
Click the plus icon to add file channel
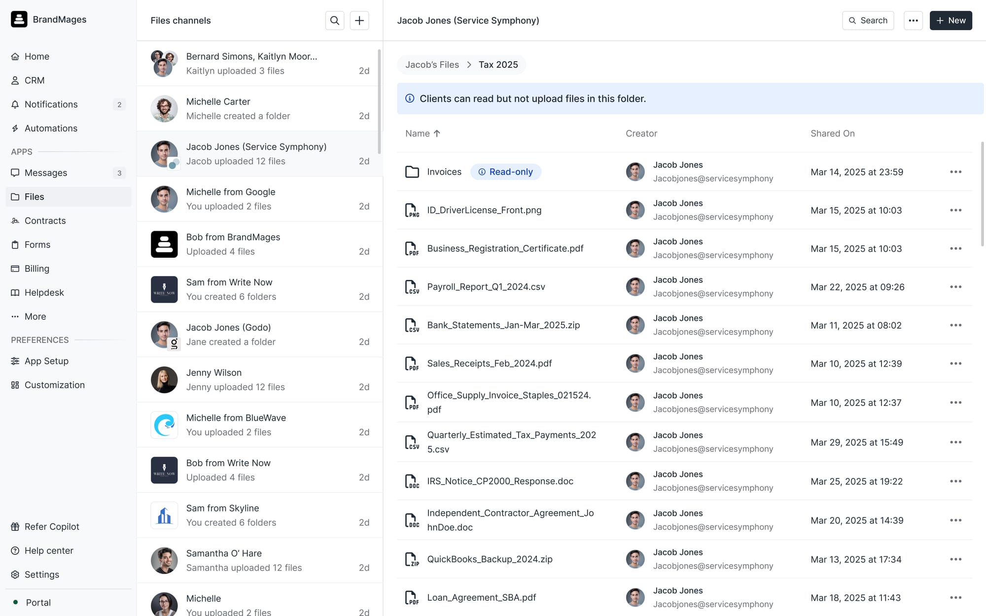[x=359, y=20]
